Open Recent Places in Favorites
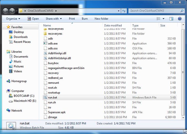 22,42
